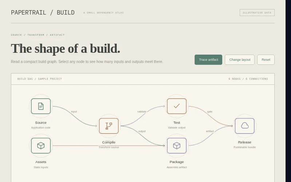Click the 'gate' edge label

(210, 112)
